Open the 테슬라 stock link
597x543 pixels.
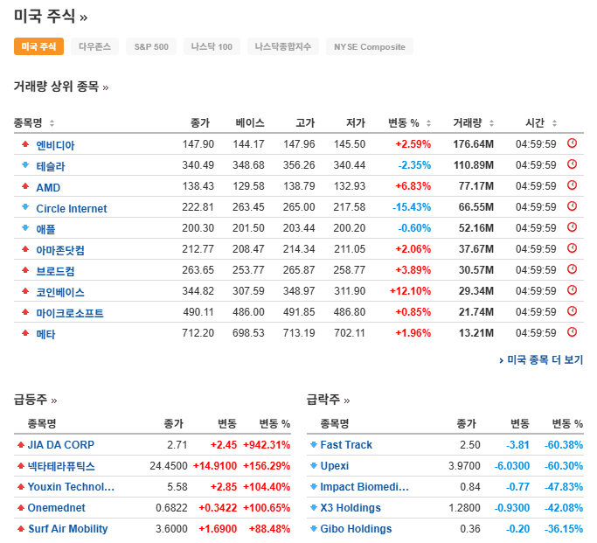51,166
